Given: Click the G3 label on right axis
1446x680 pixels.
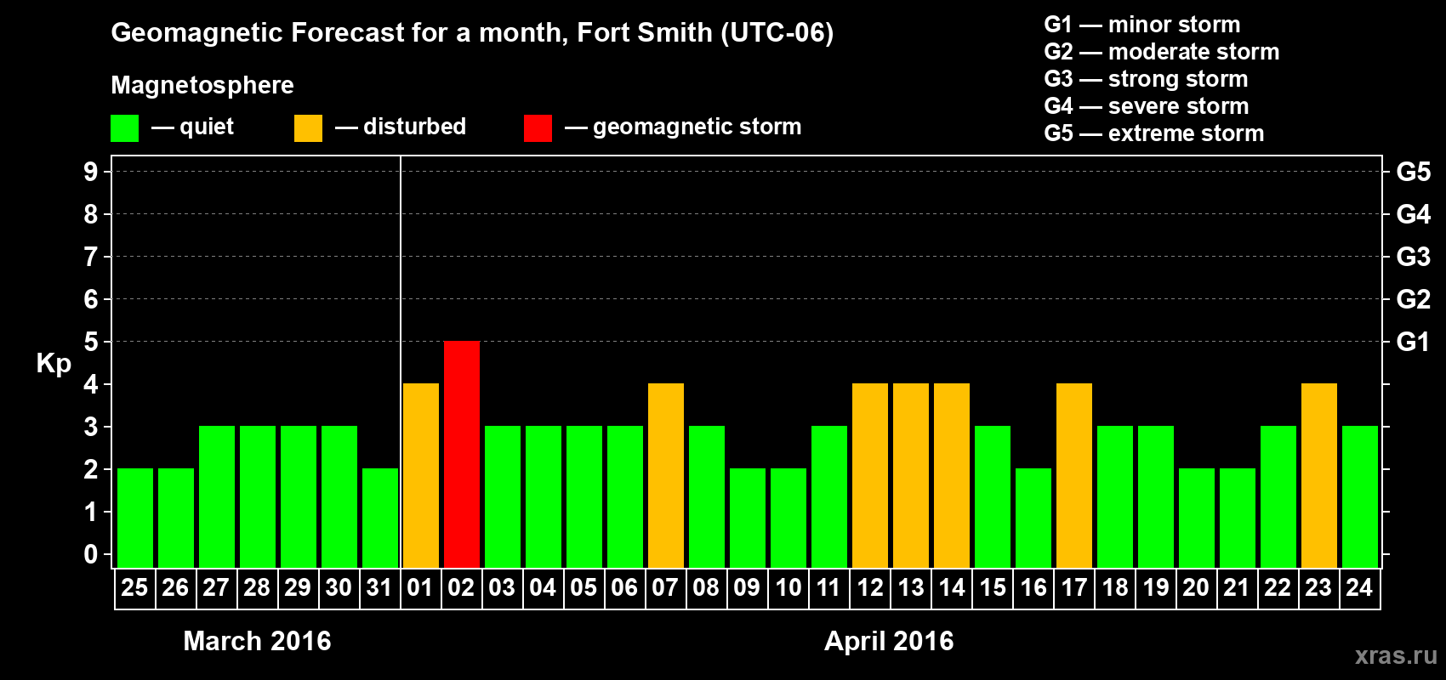Looking at the screenshot, I should pyautogui.click(x=1413, y=257).
